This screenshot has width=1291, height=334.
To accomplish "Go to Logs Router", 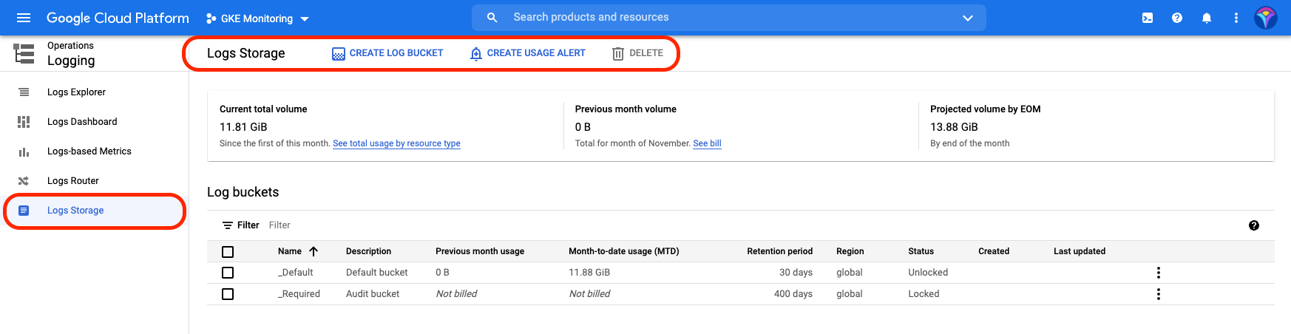I will point(73,181).
